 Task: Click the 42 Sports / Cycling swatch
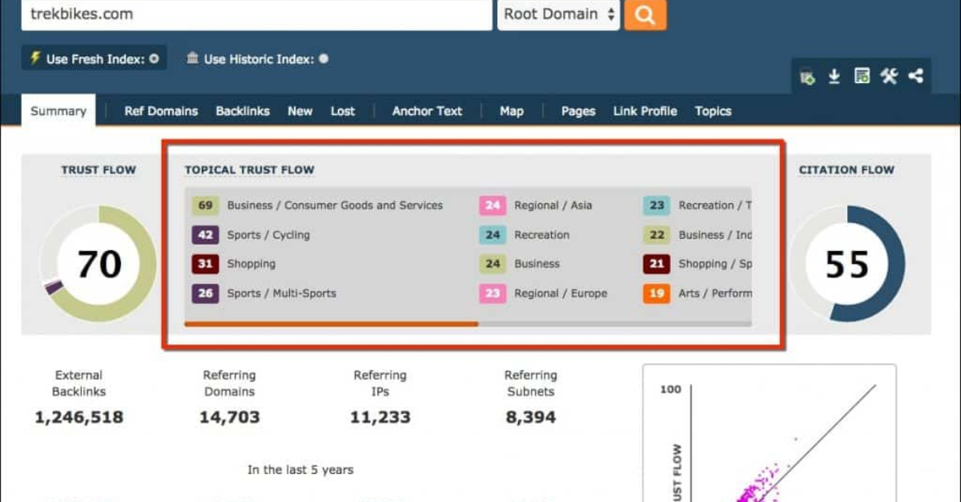coord(206,235)
